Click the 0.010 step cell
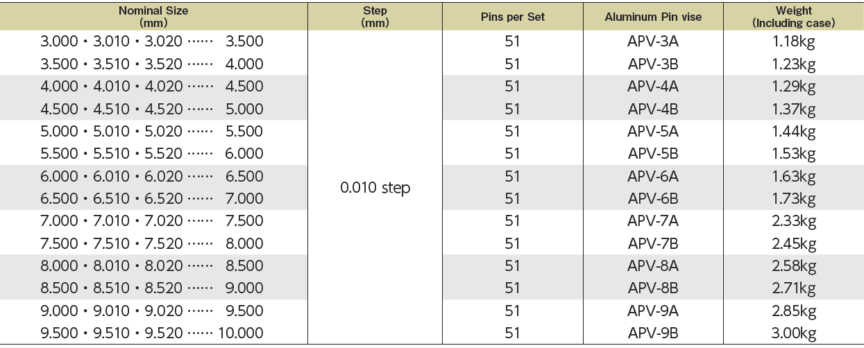Screen dimensions: 864x348 (x=375, y=188)
